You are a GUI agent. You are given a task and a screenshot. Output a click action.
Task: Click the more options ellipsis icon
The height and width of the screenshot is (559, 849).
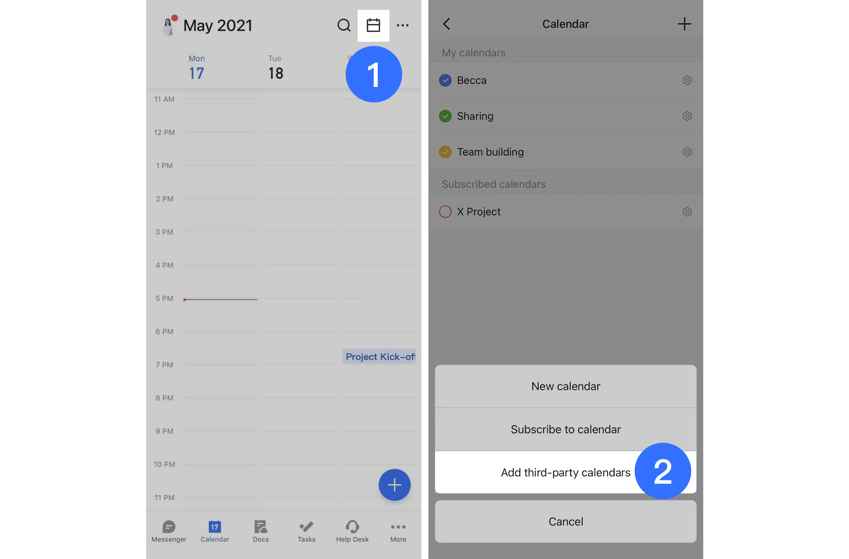pos(403,25)
